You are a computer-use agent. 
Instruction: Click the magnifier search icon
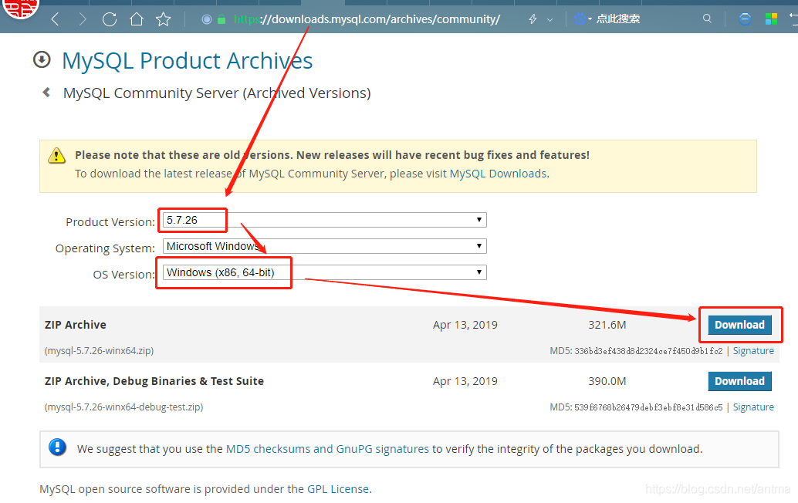pyautogui.click(x=708, y=18)
